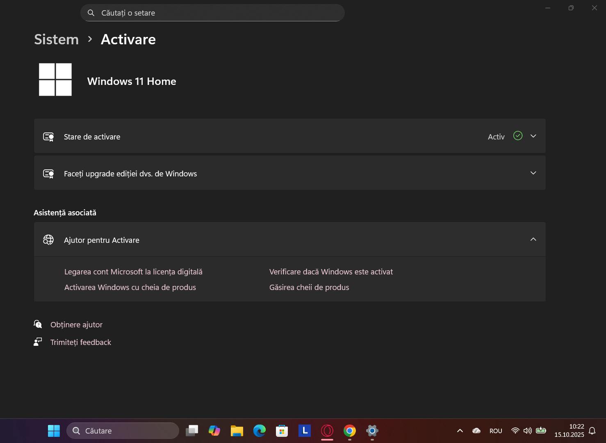The image size is (606, 443).
Task: Click Verificare dacă Windows este activat
Action: pyautogui.click(x=331, y=272)
